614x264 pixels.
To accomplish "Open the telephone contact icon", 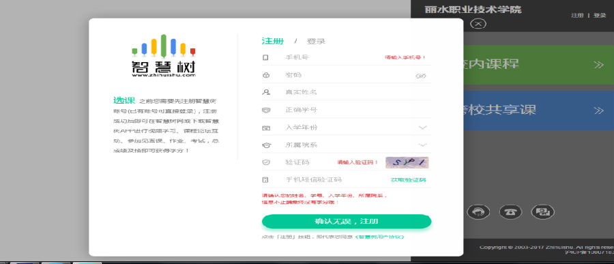I will tap(510, 212).
